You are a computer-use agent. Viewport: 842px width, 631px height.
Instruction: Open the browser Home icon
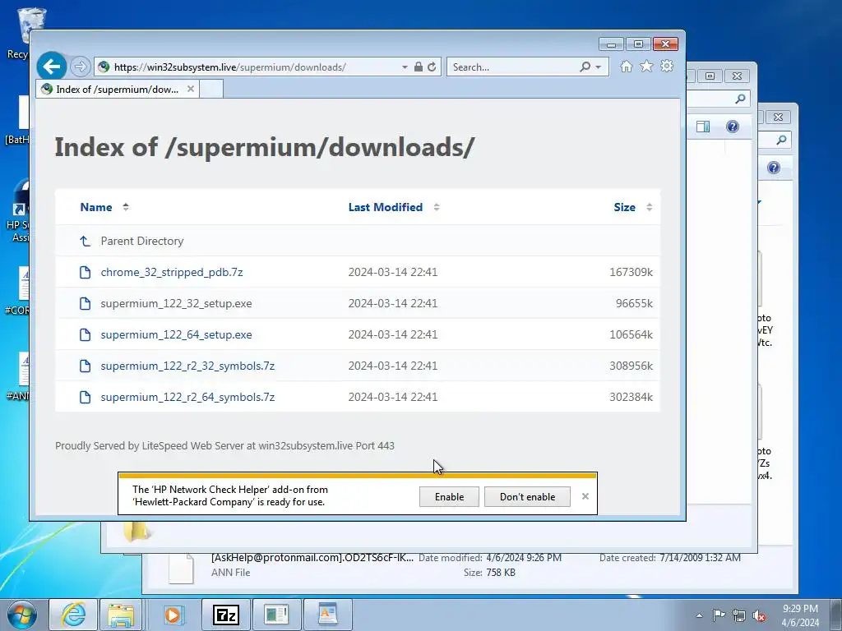pos(626,67)
